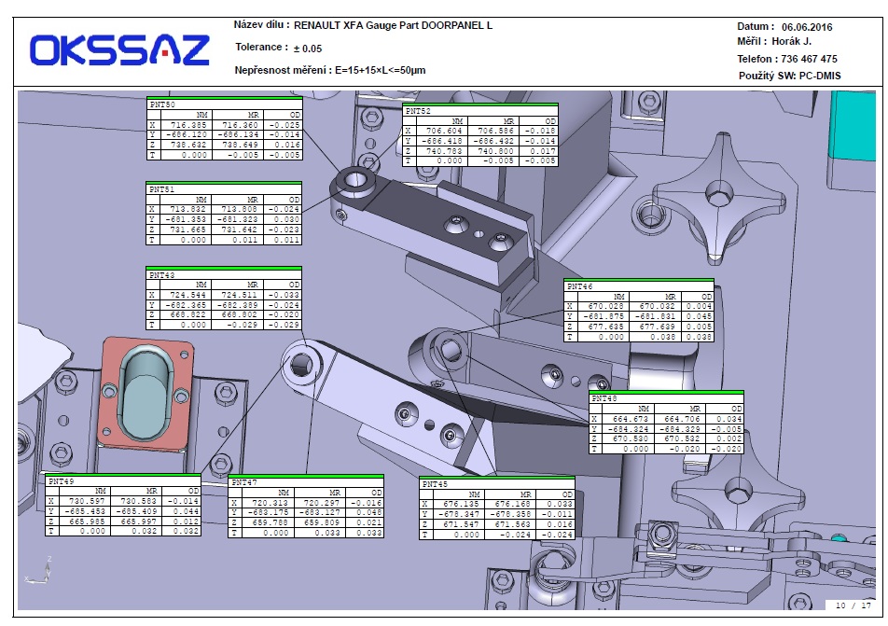Click nominal Y value "-684.324" in PNT48
The width and height of the screenshot is (888, 626).
[628, 429]
